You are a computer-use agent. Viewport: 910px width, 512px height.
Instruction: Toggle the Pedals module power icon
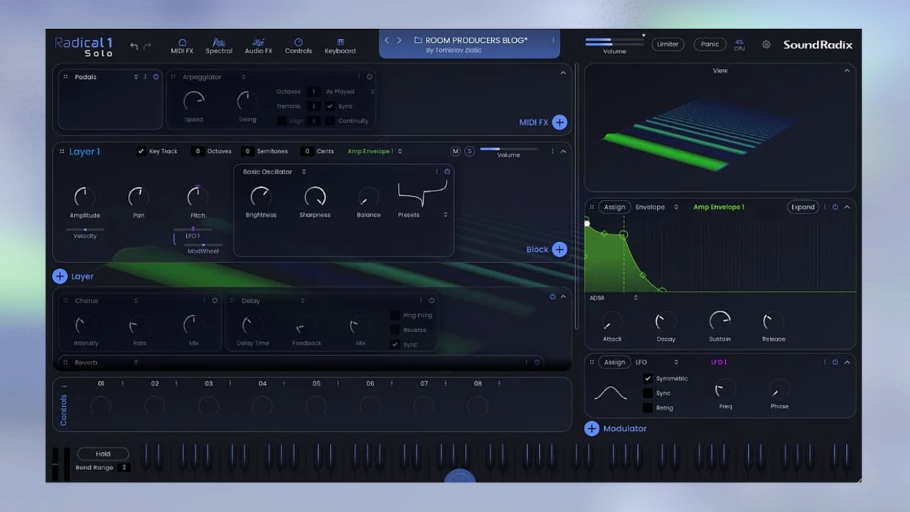tap(156, 77)
